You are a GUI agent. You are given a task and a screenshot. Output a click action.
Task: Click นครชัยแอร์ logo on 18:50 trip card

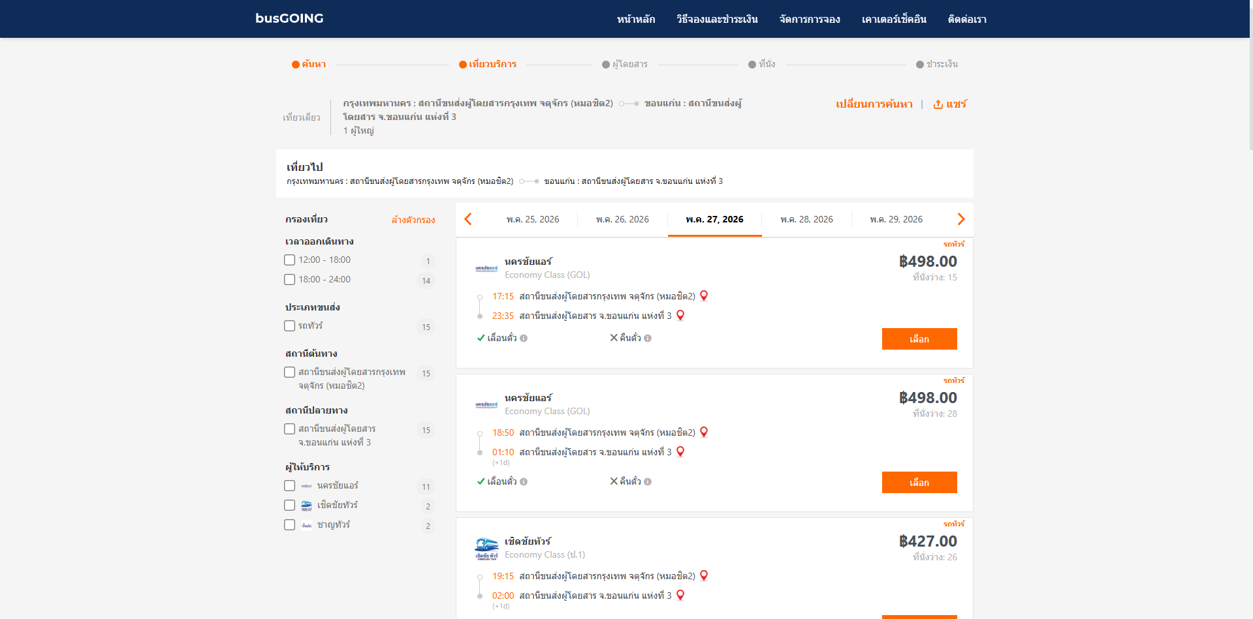(486, 405)
